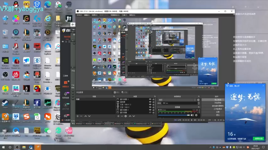Toggle visibility of 文本 (GDI+) 2 source

pyautogui.click(x=150, y=104)
